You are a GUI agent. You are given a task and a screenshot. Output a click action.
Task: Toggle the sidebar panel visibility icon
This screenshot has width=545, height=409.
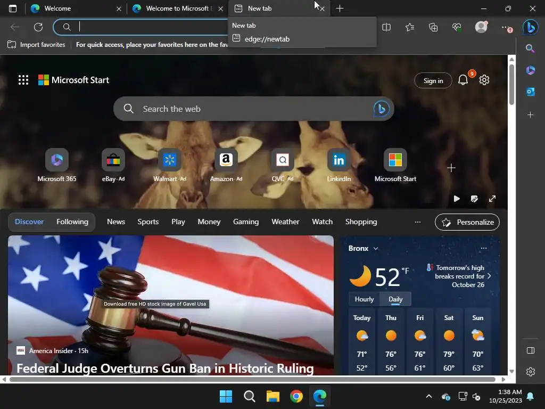click(x=531, y=350)
